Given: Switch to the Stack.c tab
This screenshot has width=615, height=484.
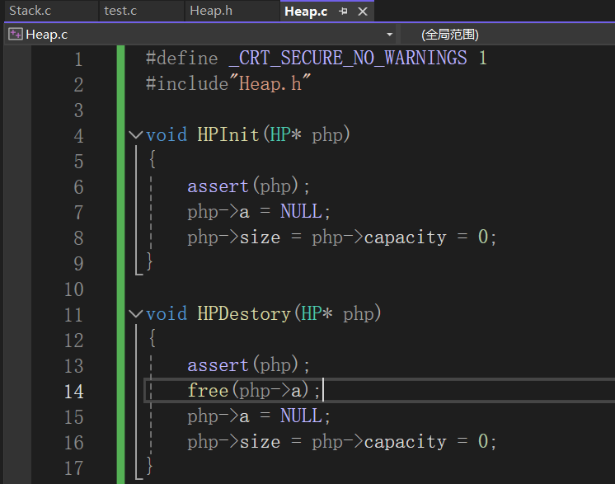Looking at the screenshot, I should point(31,11).
